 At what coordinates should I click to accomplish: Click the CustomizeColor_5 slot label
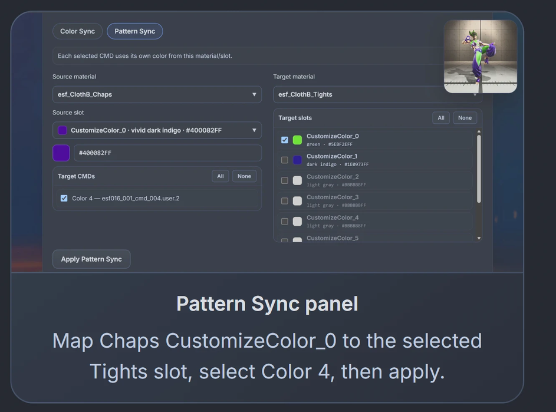pyautogui.click(x=333, y=238)
